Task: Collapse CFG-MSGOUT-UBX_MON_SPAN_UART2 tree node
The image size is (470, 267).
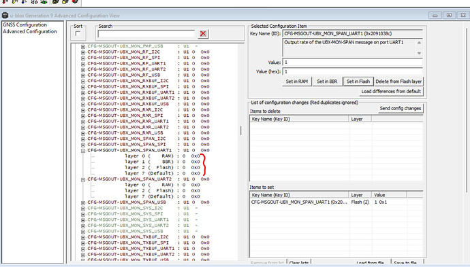Action: click(83, 179)
